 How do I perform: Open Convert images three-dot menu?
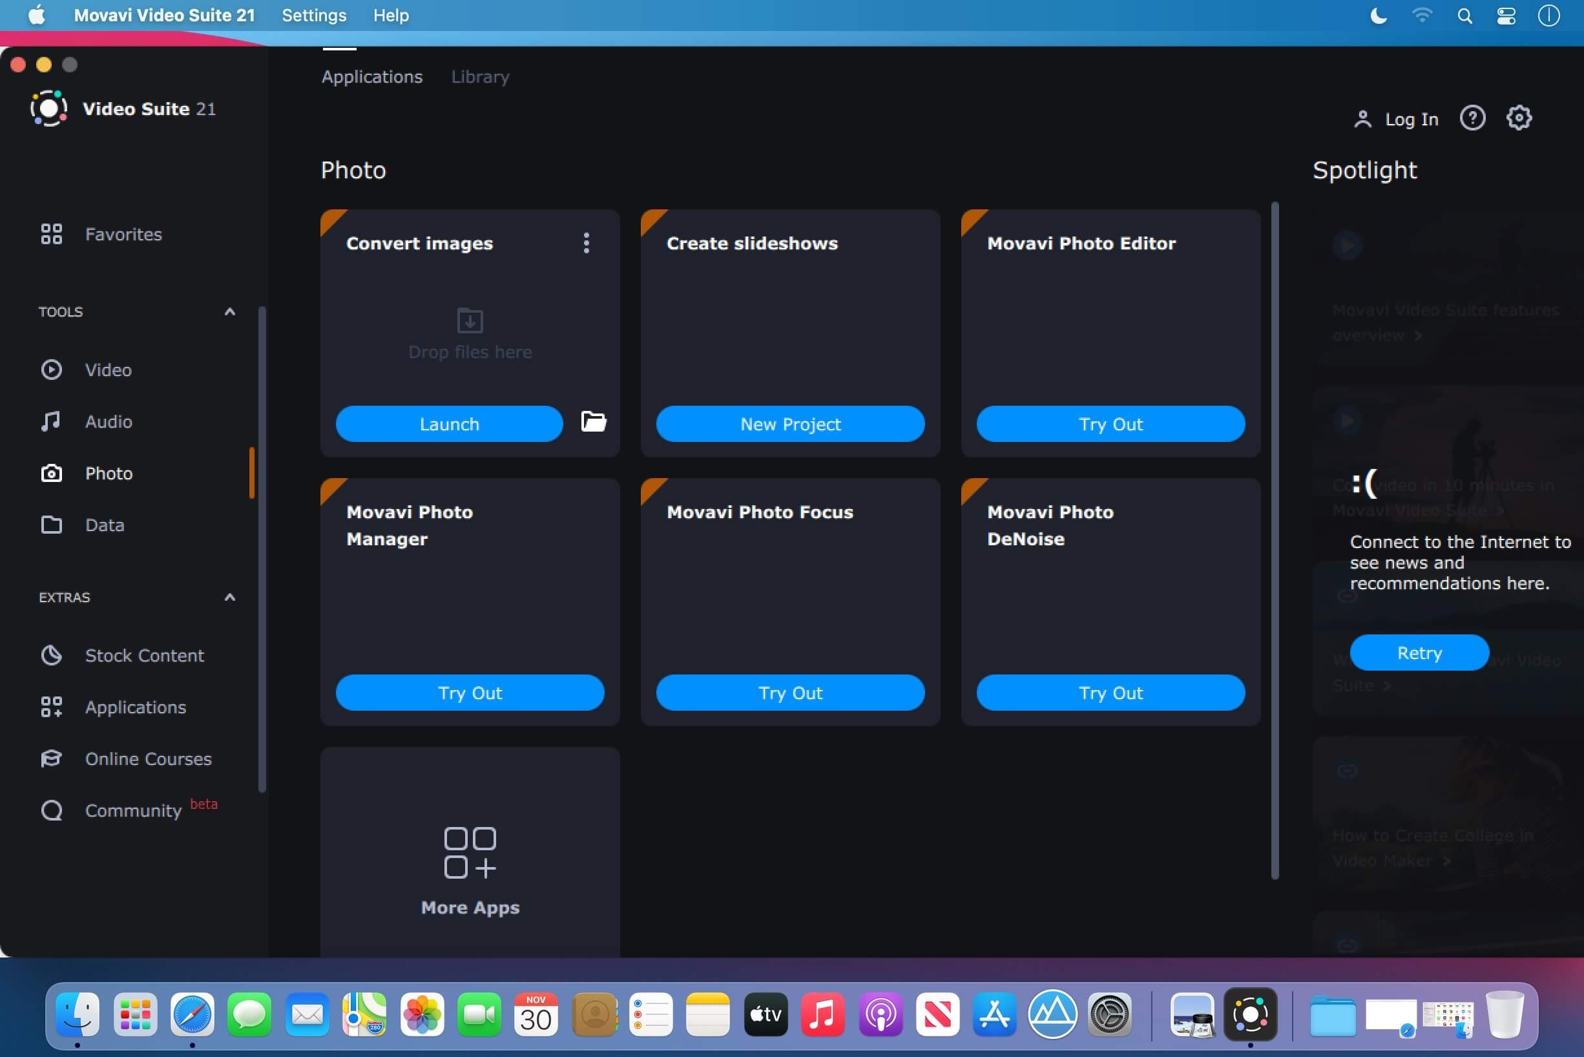(587, 244)
